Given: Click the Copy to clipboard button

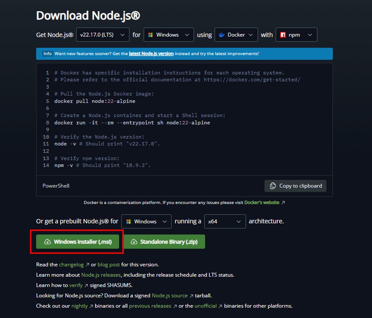Looking at the screenshot, I should [295, 186].
